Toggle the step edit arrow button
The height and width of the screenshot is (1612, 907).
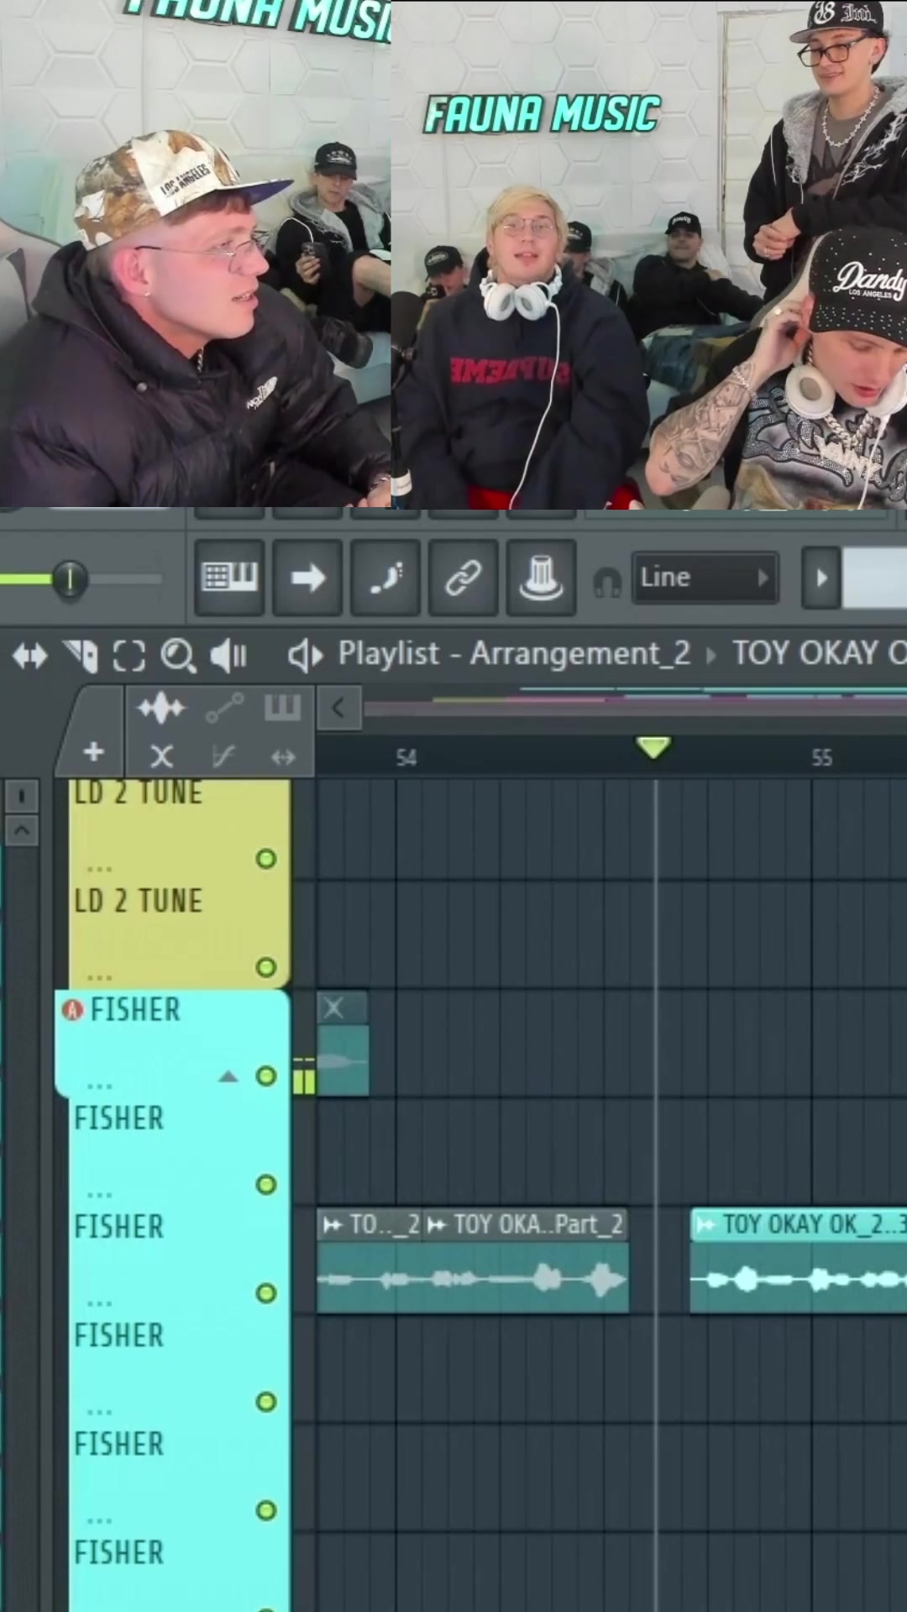point(307,578)
